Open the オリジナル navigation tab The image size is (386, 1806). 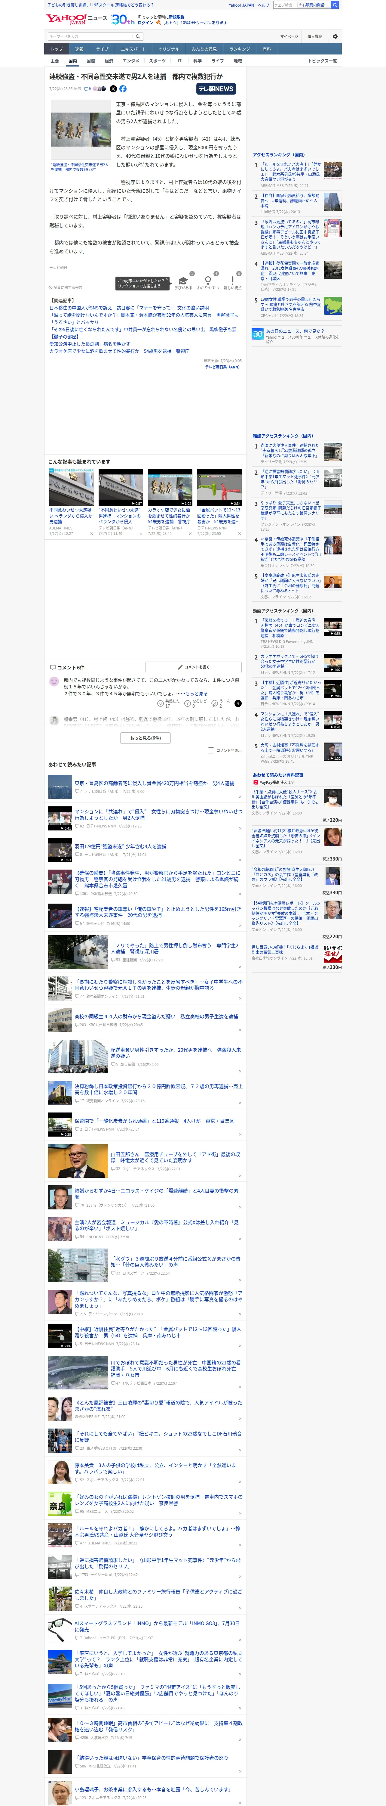click(169, 49)
